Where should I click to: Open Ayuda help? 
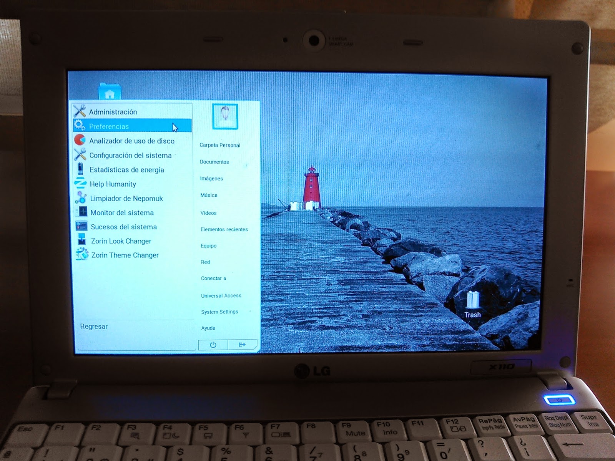pyautogui.click(x=208, y=328)
